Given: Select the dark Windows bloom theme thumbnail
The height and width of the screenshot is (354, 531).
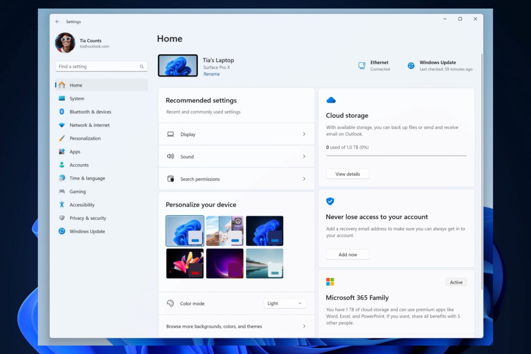Looking at the screenshot, I should (264, 231).
